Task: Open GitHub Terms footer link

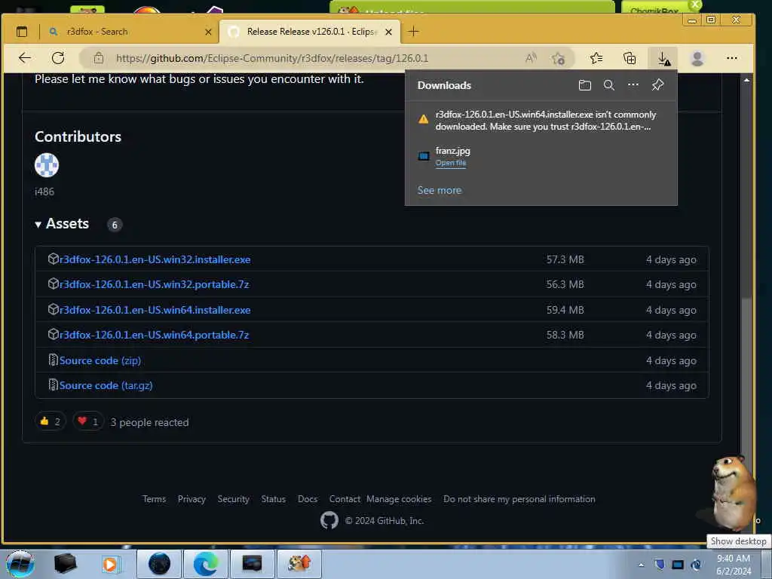Action: coord(154,499)
